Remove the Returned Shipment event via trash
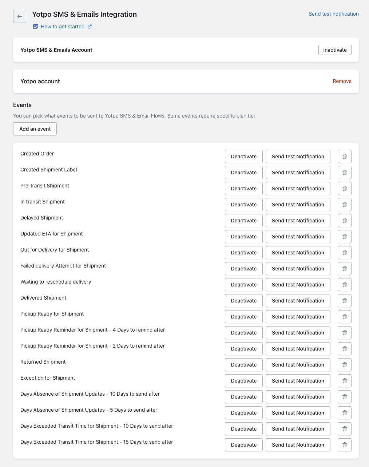 tap(344, 365)
